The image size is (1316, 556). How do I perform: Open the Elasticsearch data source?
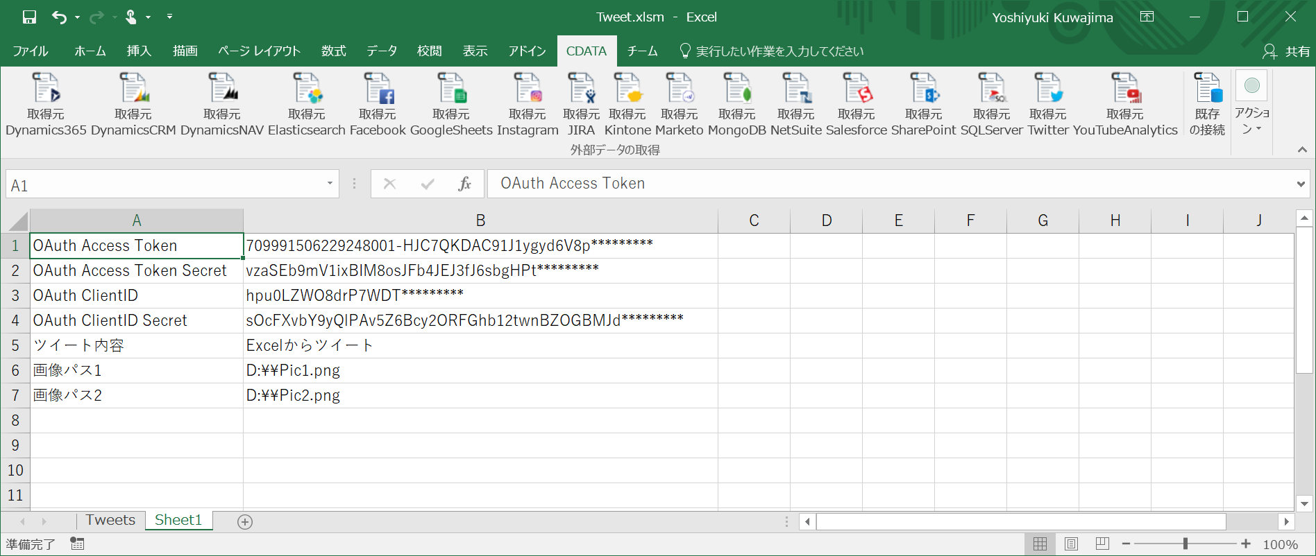(x=307, y=104)
